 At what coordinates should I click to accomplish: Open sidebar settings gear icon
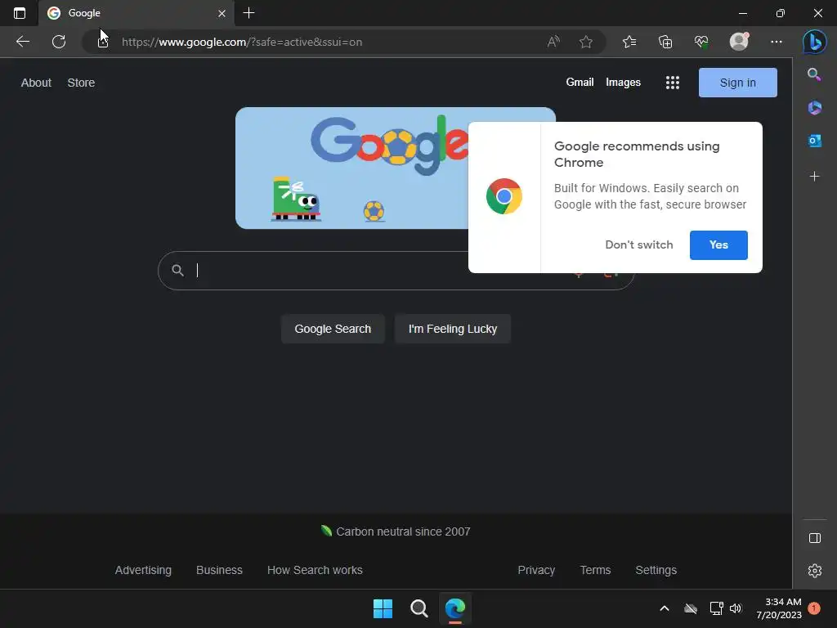point(815,571)
